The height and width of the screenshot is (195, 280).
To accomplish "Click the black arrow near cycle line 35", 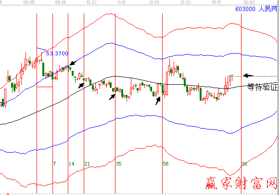I will pyautogui.click(x=112, y=97).
